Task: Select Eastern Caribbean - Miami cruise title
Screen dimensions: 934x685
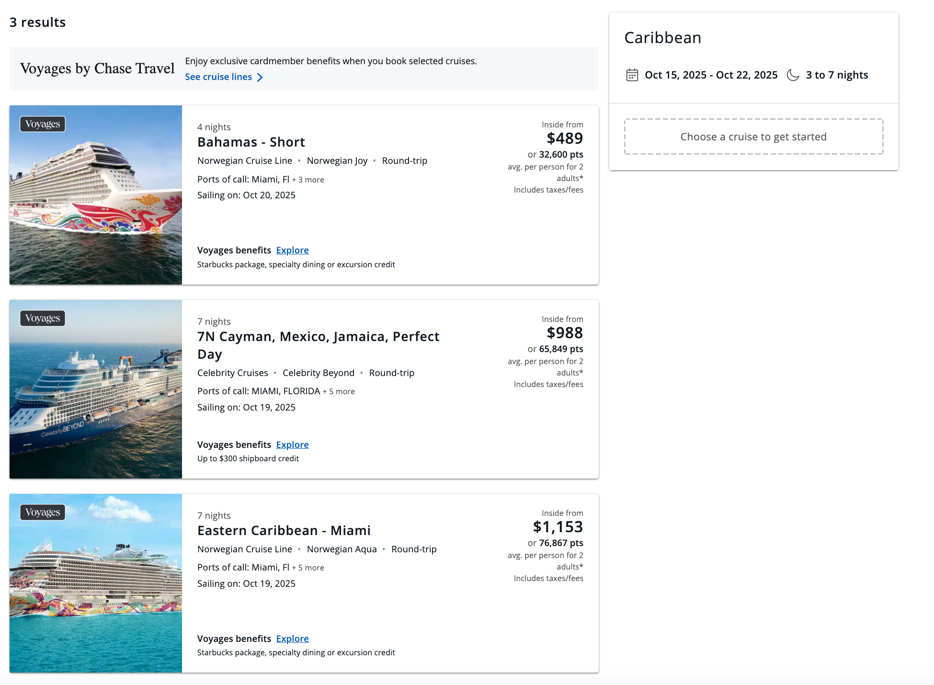Action: [284, 531]
